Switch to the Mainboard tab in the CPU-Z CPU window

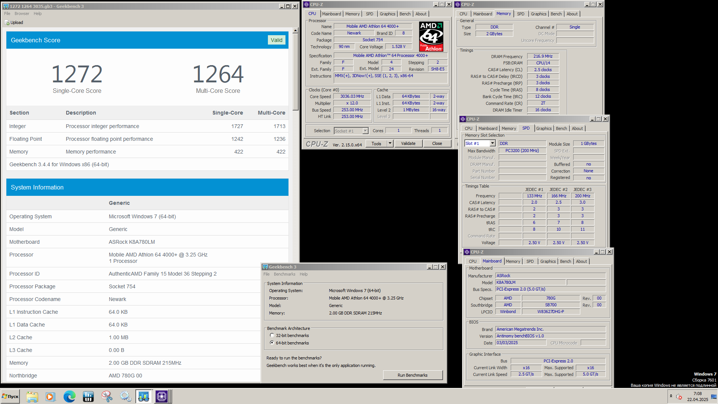tap(331, 14)
